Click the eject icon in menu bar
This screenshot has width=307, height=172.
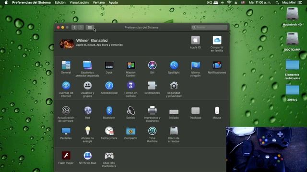coord(236,2)
